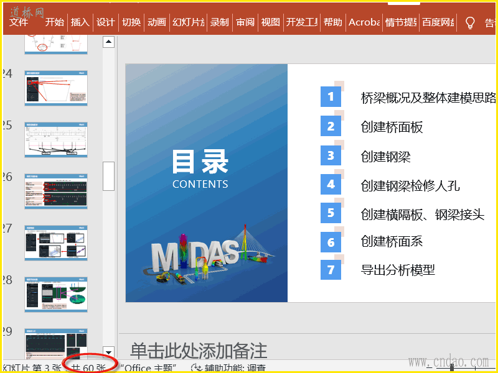Click the thumbnail pane scrollbar handle
This screenshot has height=373, width=498.
pyautogui.click(x=108, y=176)
